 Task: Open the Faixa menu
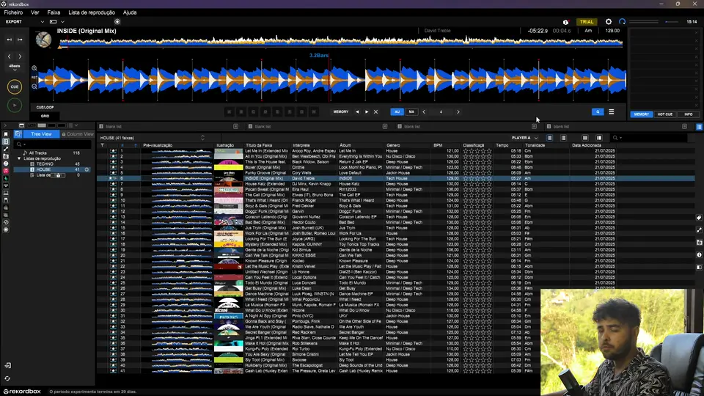coord(54,12)
